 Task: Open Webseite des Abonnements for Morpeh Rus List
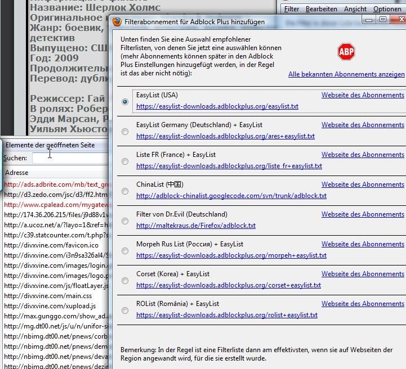[x=363, y=244]
